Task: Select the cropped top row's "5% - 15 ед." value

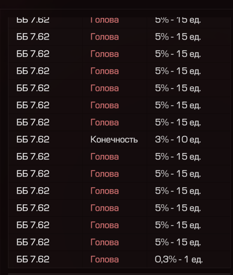Action: (178, 20)
